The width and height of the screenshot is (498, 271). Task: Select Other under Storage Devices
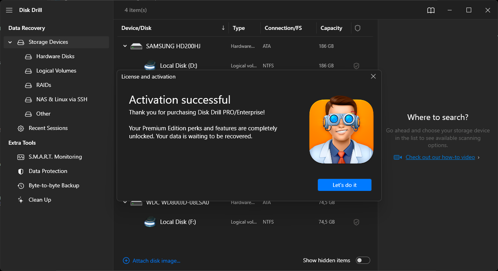(44, 114)
